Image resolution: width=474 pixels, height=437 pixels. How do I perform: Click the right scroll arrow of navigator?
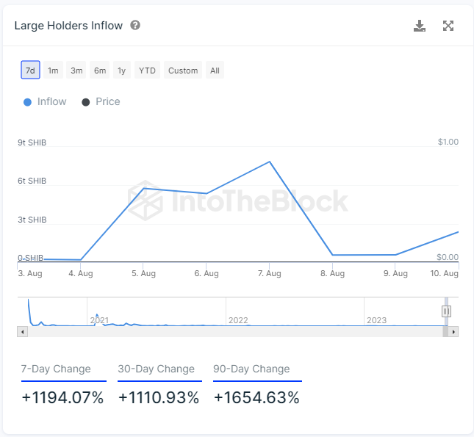tap(453, 332)
